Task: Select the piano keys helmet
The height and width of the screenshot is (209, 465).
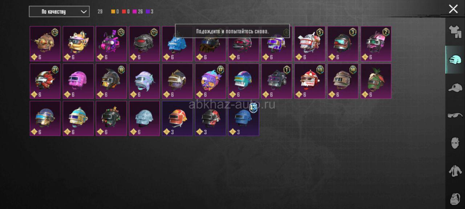Action: click(x=243, y=81)
